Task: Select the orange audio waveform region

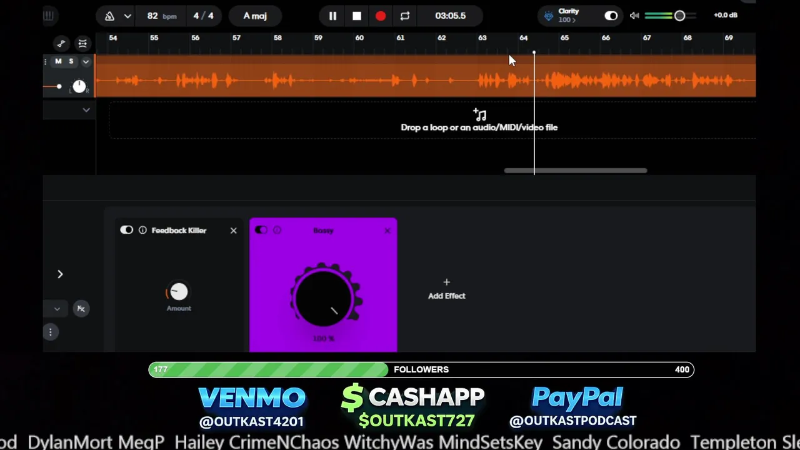Action: point(425,76)
